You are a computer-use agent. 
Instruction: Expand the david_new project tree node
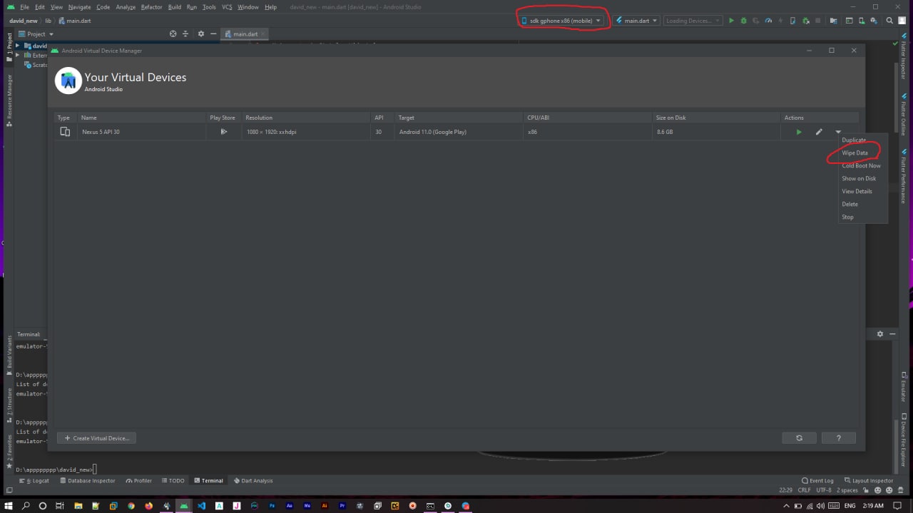click(18, 46)
